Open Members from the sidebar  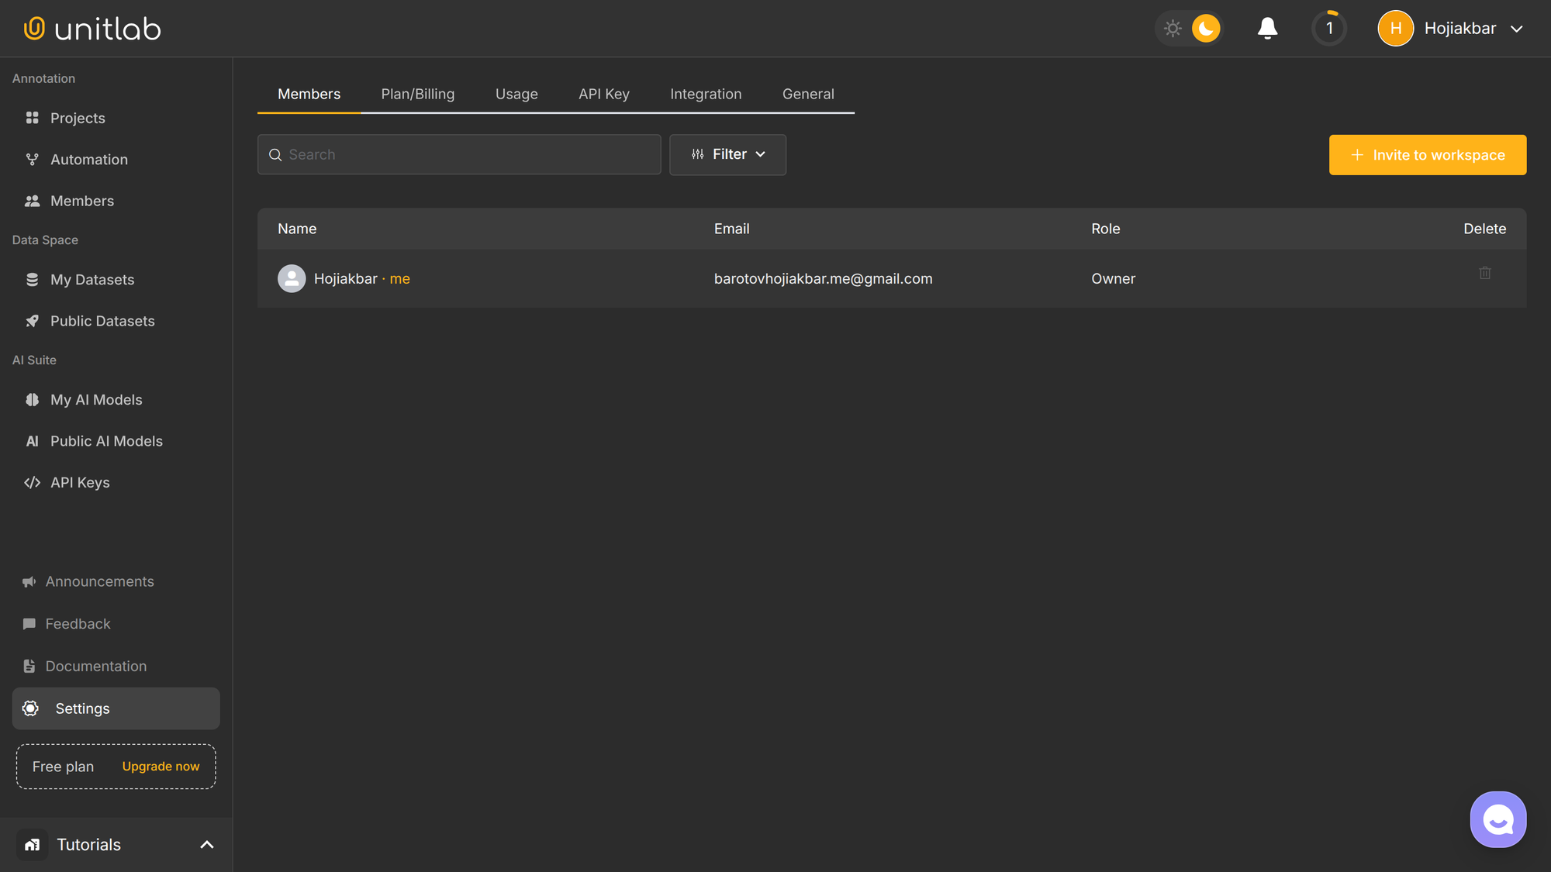[81, 201]
